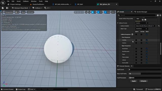This screenshot has width=162, height=91.
Task: Open the LOD Auto dropdown
Action: tap(30, 12)
